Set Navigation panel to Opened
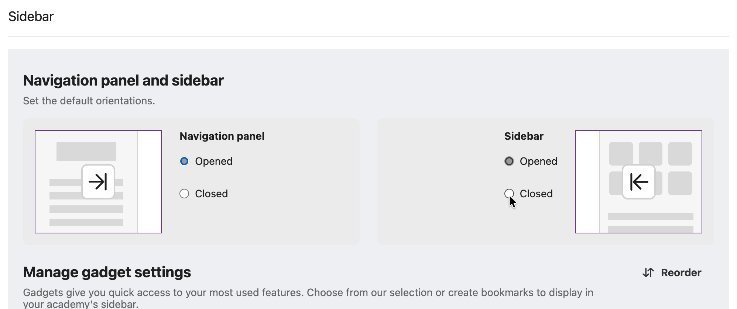 pos(184,161)
